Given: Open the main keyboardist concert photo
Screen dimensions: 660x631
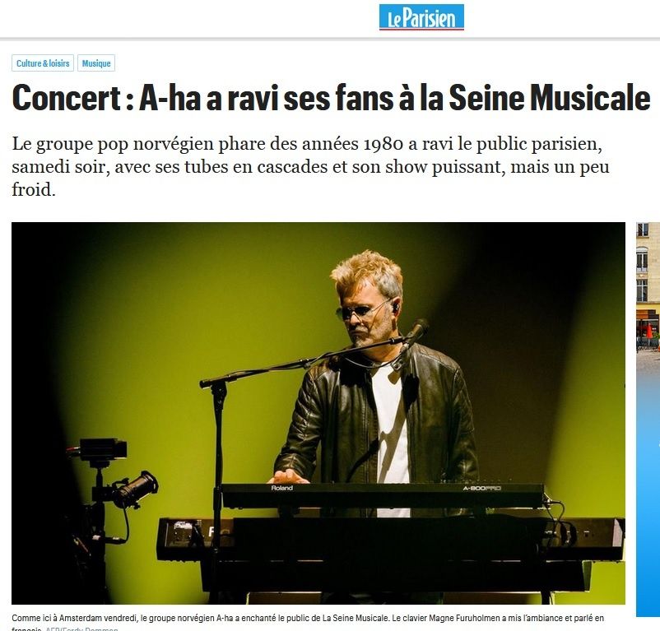Looking at the screenshot, I should pyautogui.click(x=318, y=413).
